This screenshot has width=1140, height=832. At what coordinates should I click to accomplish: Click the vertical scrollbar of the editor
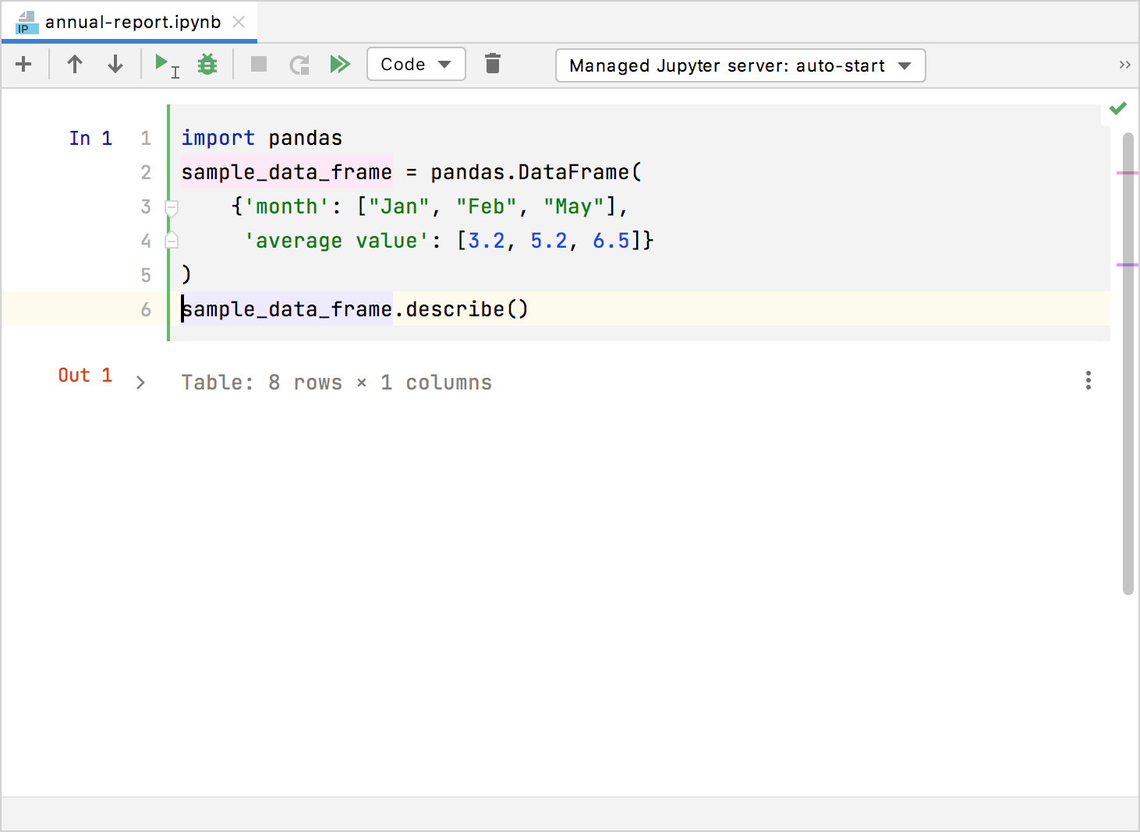(1128, 364)
